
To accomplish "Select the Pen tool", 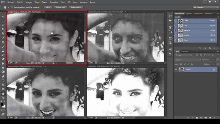I will pyautogui.click(x=3, y=76).
